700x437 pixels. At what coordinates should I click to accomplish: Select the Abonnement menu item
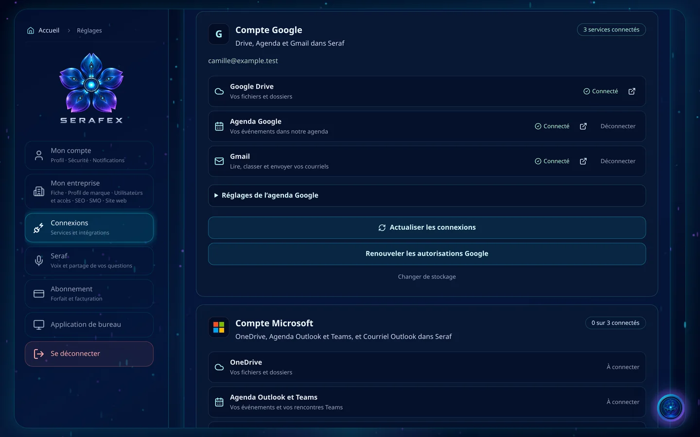(89, 293)
